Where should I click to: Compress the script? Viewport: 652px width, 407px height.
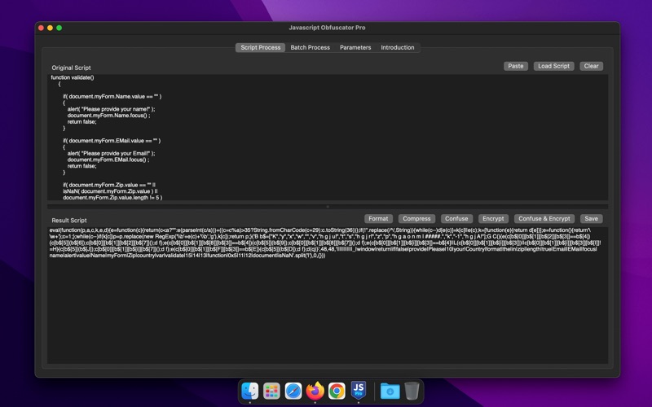coord(416,218)
